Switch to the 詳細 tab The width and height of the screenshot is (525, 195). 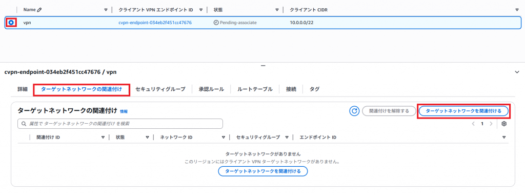pos(23,89)
